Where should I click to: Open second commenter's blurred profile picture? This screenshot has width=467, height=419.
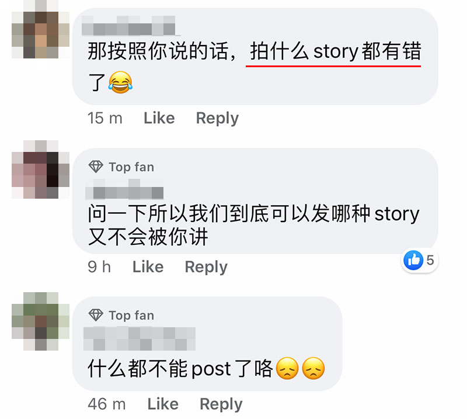pyautogui.click(x=40, y=169)
